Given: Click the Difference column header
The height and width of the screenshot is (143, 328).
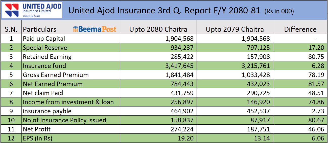Looking at the screenshot, I should point(300,29).
